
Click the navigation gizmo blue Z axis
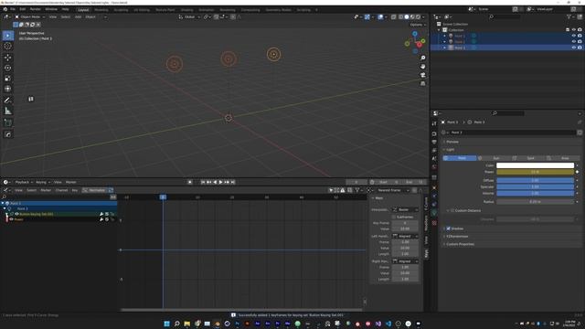point(414,34)
